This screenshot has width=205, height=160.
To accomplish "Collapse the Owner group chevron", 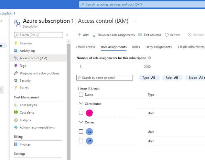I will [x=81, y=122].
